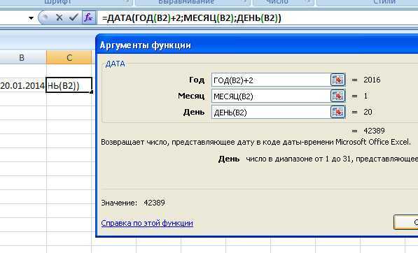Select column C header

point(69,57)
